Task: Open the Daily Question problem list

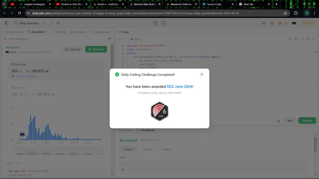Action: 27,23
